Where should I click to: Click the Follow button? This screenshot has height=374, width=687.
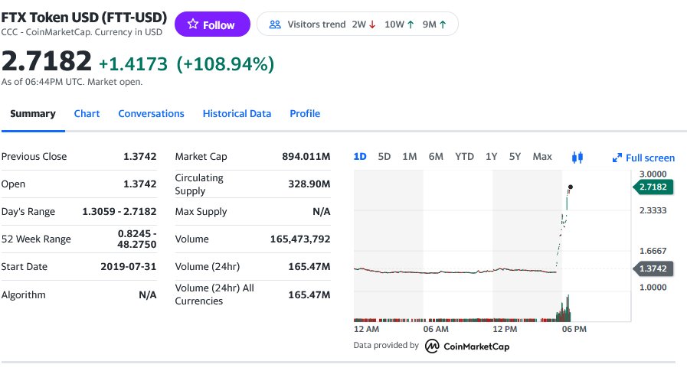coord(212,24)
